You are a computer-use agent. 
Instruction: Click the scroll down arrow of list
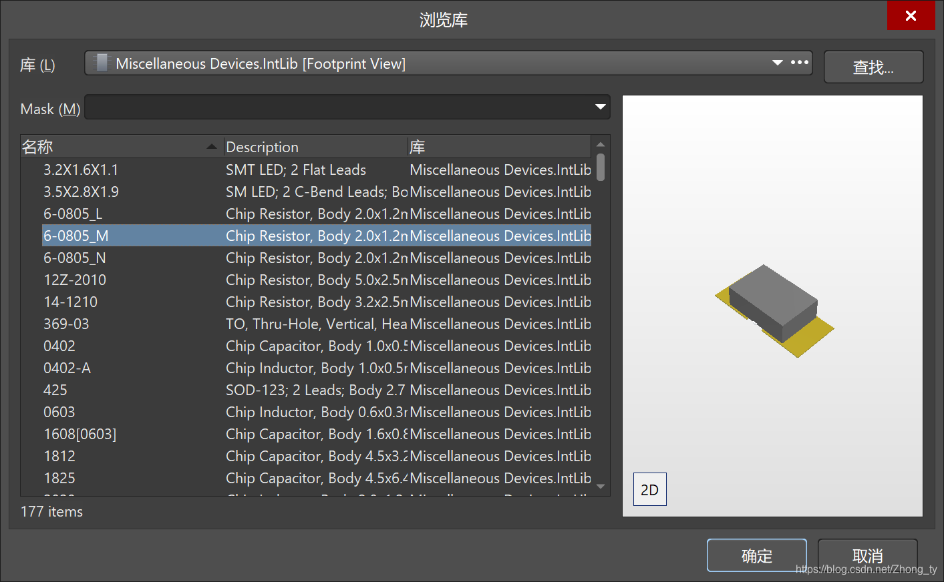click(x=601, y=487)
